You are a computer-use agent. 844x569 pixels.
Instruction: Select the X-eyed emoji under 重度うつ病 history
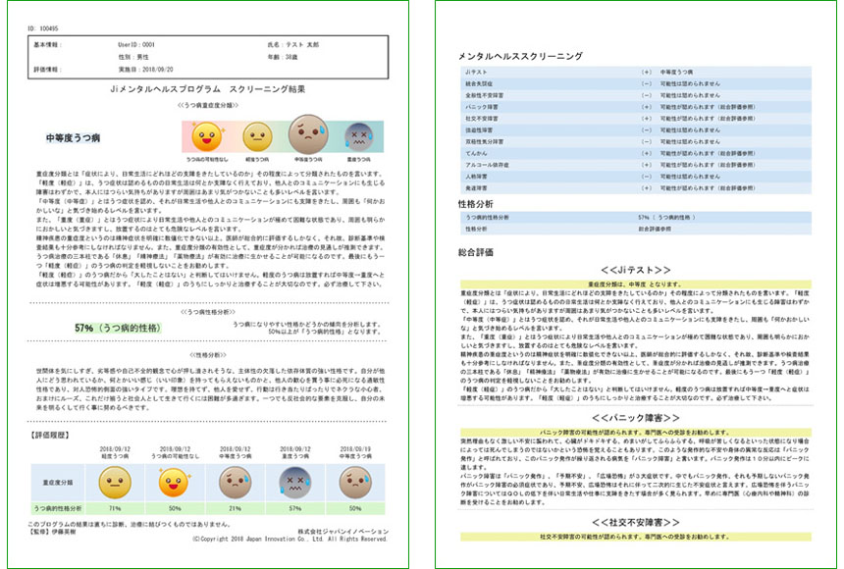(295, 484)
